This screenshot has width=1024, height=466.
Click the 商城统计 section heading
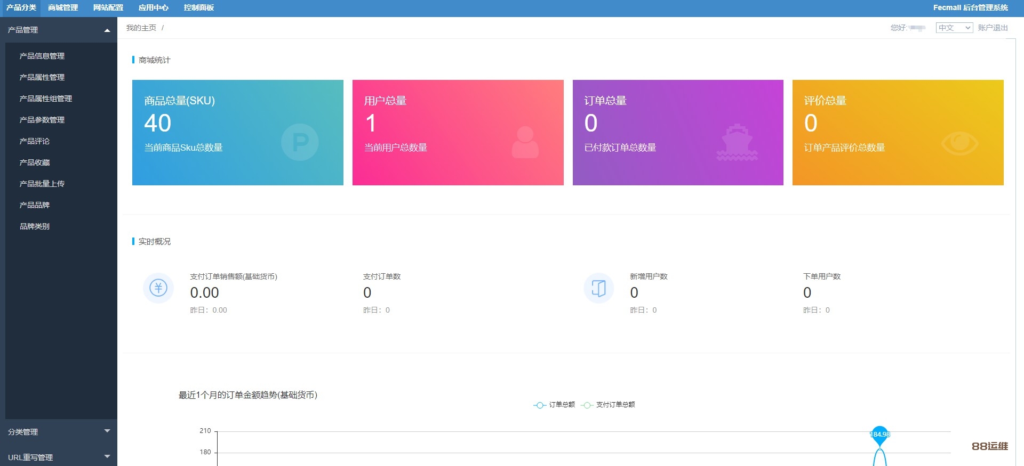coord(154,60)
